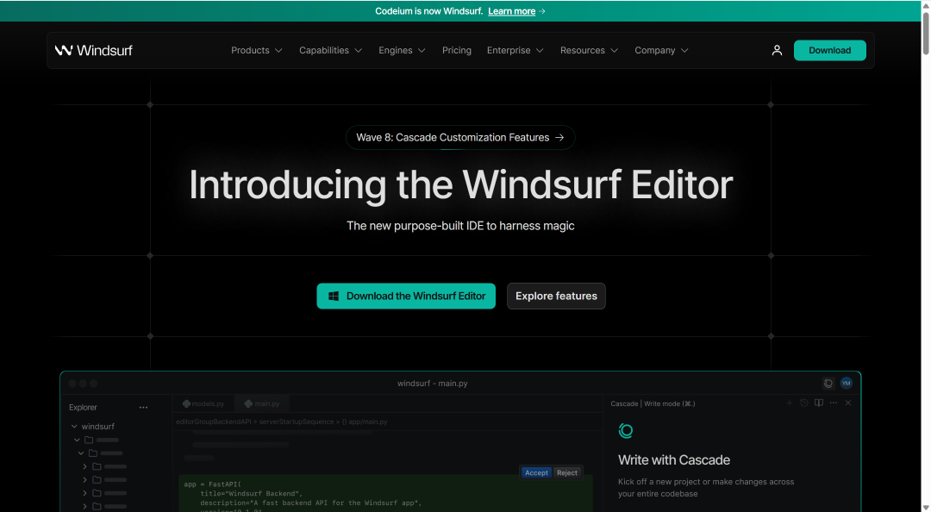Click the plus icon in Cascade panel
This screenshot has width=931, height=512.
789,403
